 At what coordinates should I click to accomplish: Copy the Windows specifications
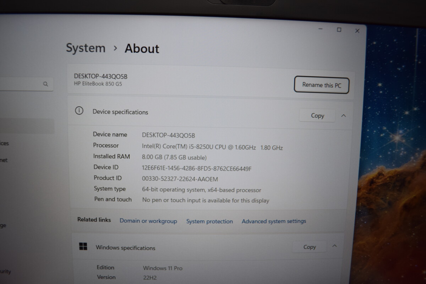coord(309,247)
